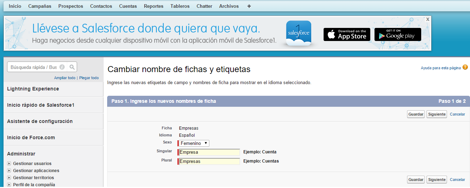Viewport: 470px width, 188px height.
Task: Click Perfil de la compañía link
Action: (34, 185)
